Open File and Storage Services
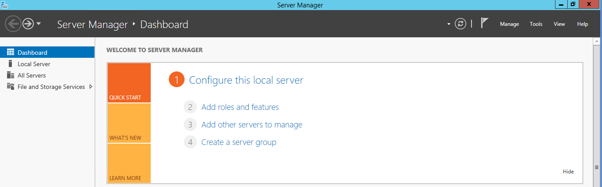Screen dimensions: 602x187 [47, 87]
